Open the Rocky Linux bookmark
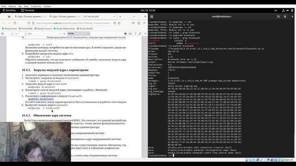The image size is (296, 166). point(9,29)
